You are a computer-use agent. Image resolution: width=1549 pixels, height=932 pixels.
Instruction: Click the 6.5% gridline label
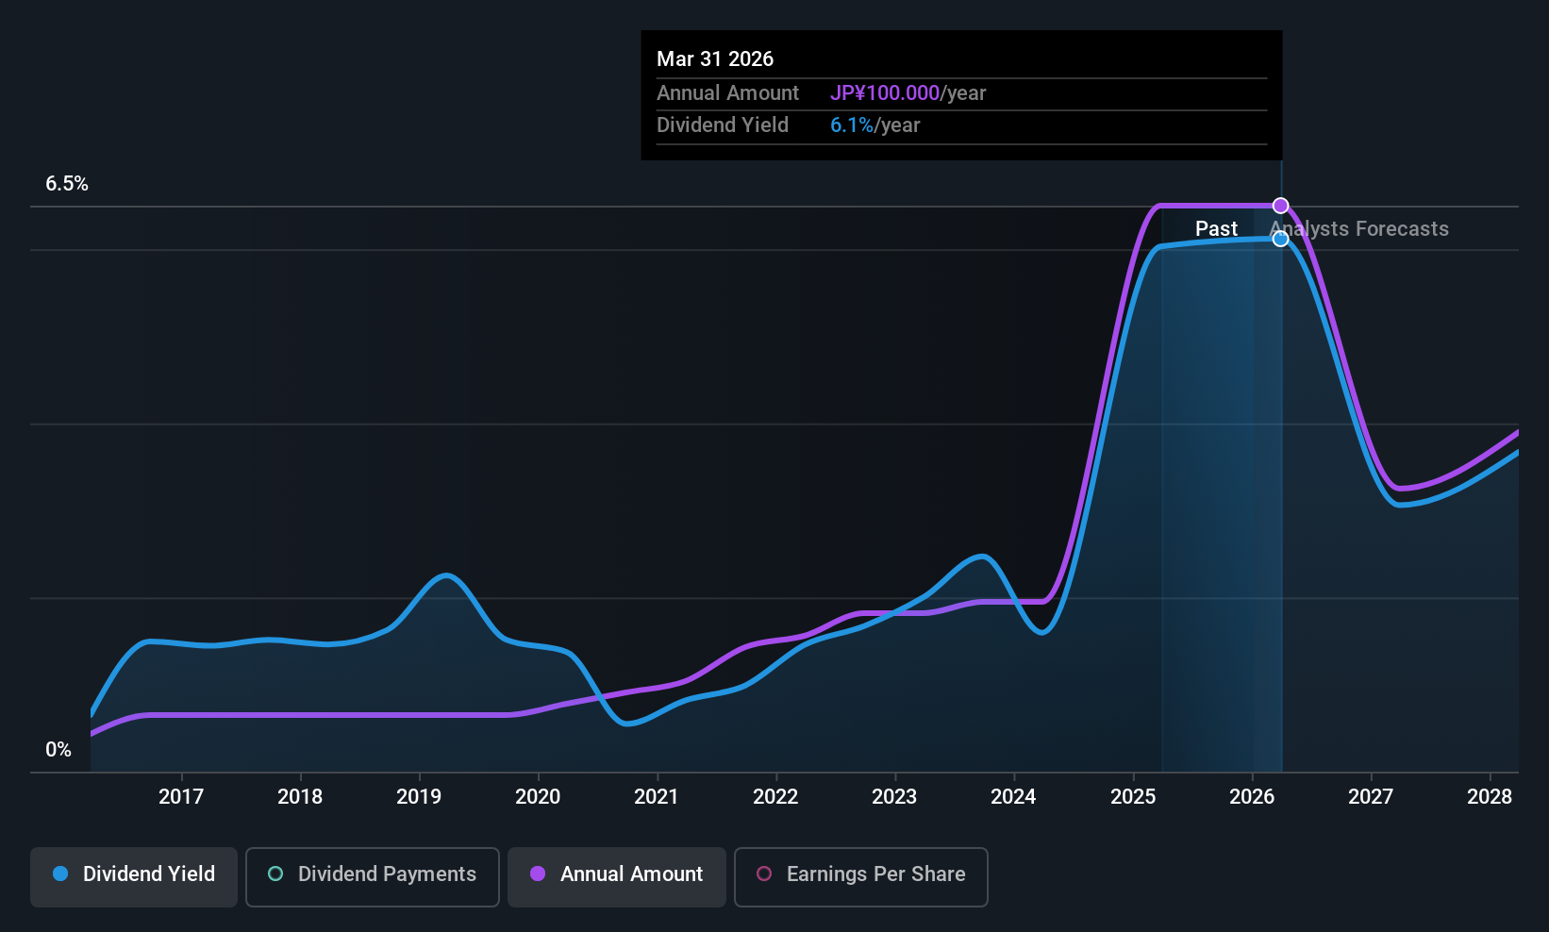(66, 184)
